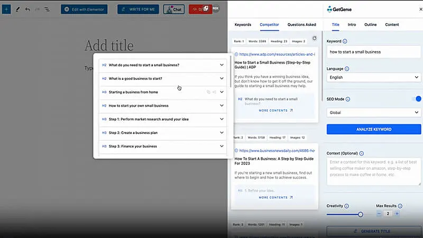The height and width of the screenshot is (238, 423).
Task: Refresh the competitor results list
Action: (x=315, y=39)
